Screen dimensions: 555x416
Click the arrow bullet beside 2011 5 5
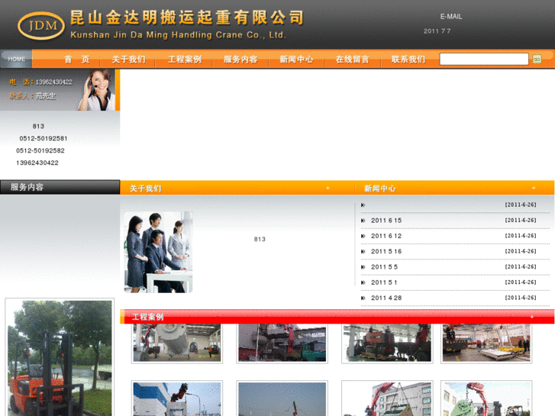tap(363, 267)
